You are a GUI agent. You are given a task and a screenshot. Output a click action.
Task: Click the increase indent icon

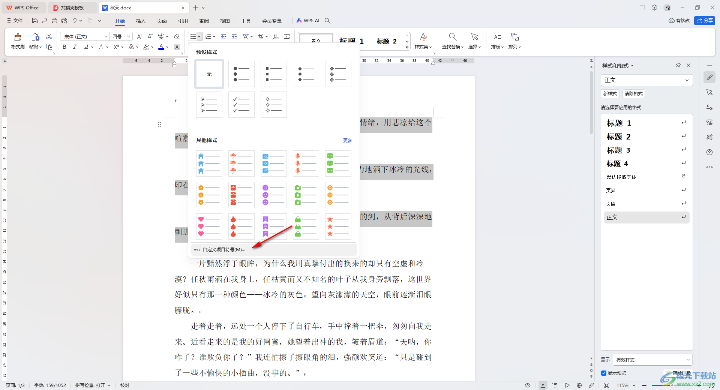click(234, 36)
